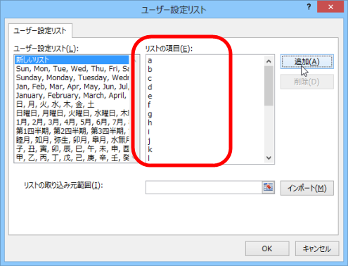Click the リストの項目(E) label

tap(169, 49)
